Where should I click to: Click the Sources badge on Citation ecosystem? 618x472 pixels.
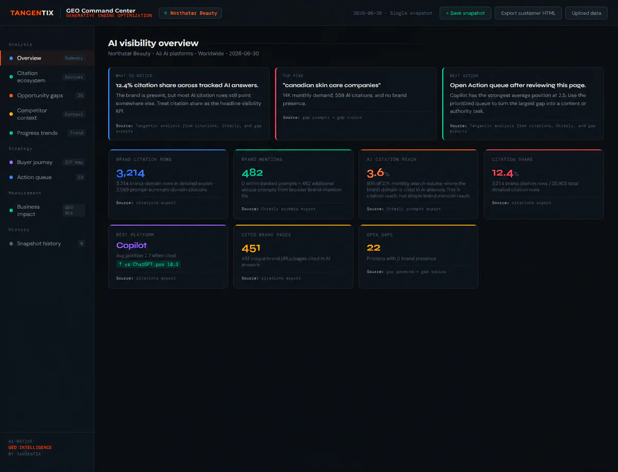[74, 77]
